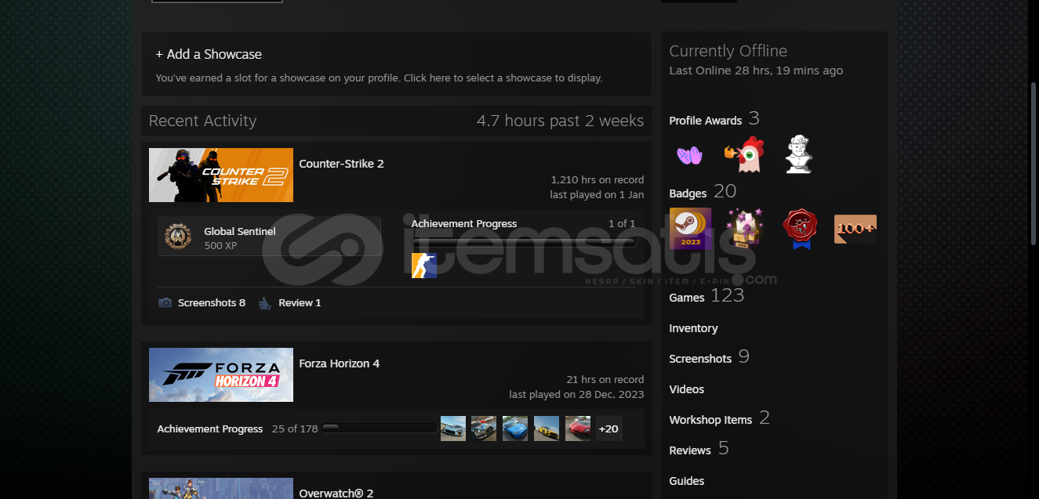Click the purple gift box with stars badge
This screenshot has height=499, width=1039.
(745, 229)
